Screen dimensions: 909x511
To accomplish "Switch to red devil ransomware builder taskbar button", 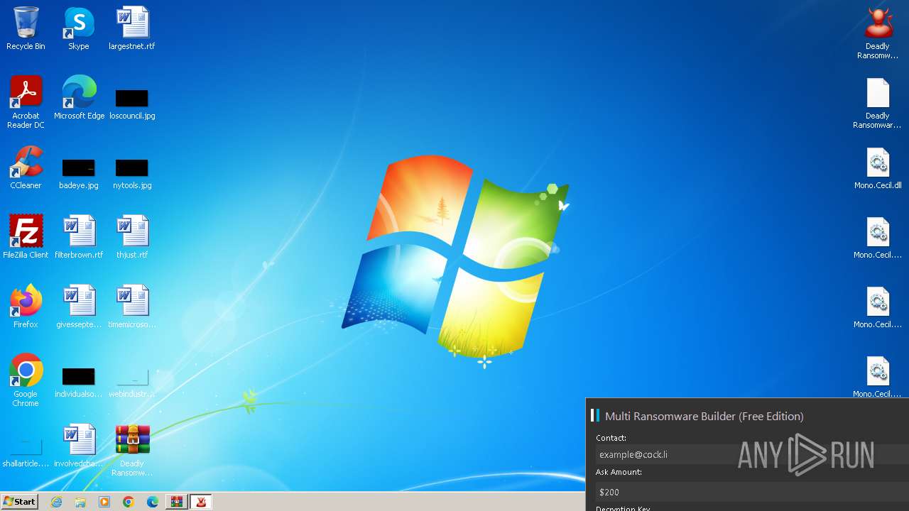I will [x=202, y=502].
